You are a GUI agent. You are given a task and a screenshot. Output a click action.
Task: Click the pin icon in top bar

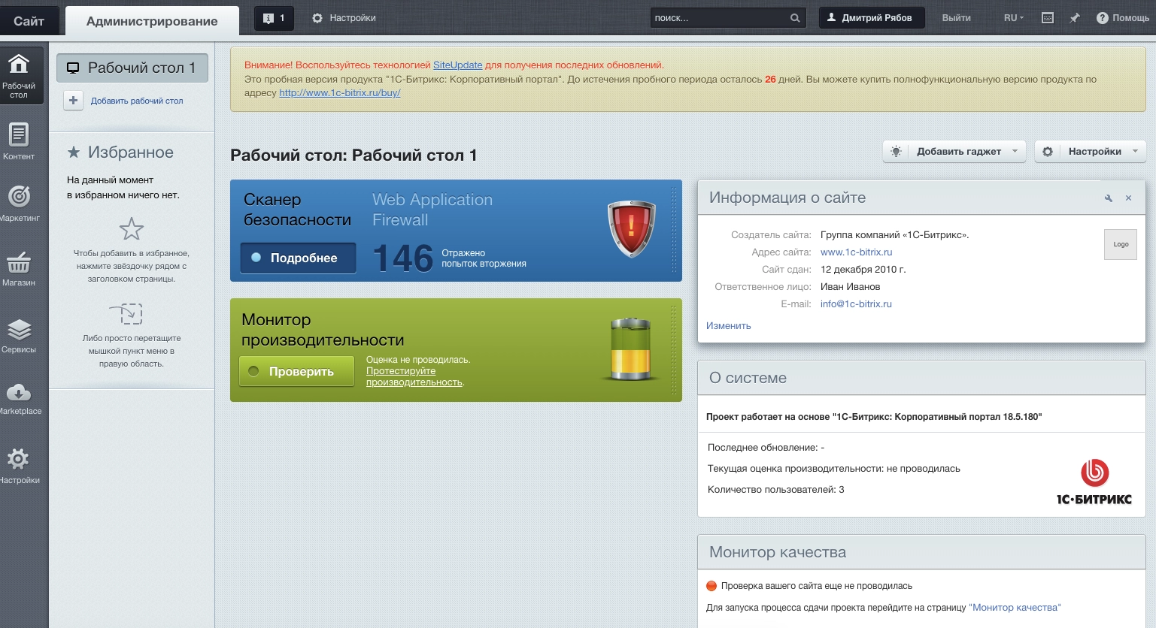[x=1075, y=18]
